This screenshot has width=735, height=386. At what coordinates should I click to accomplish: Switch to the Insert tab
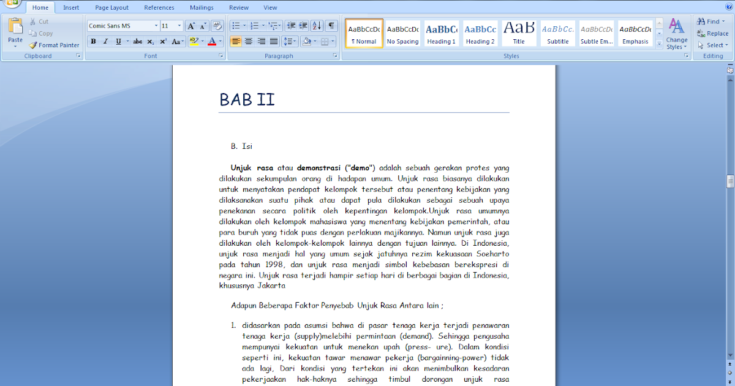(x=71, y=7)
